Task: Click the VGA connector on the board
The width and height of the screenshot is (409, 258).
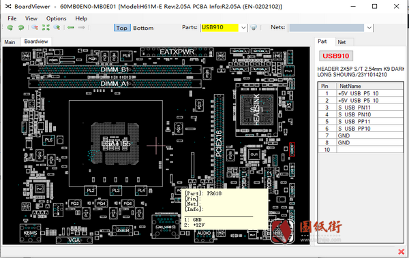Action: [x=74, y=240]
